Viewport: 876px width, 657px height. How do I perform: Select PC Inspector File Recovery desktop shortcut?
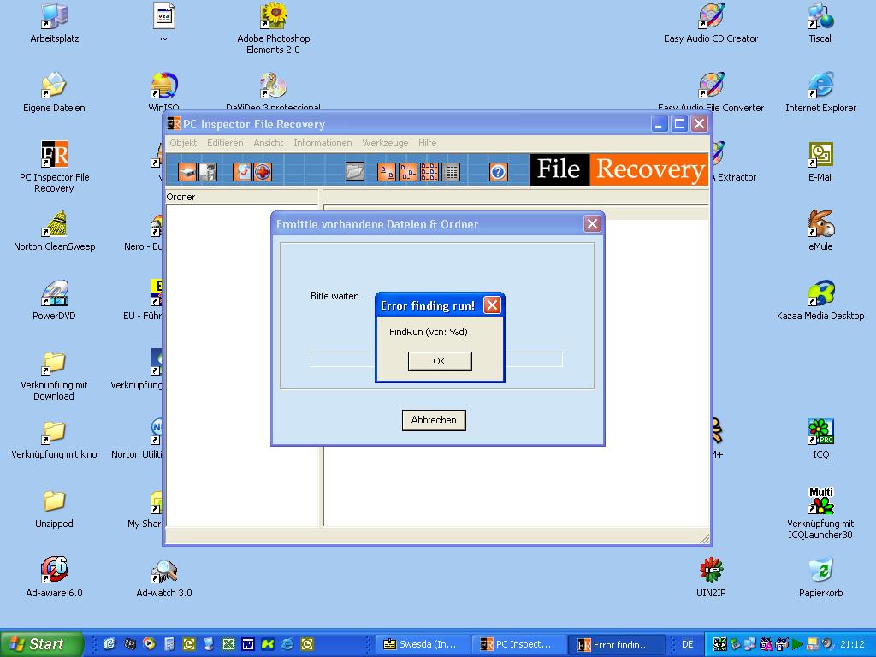54,167
